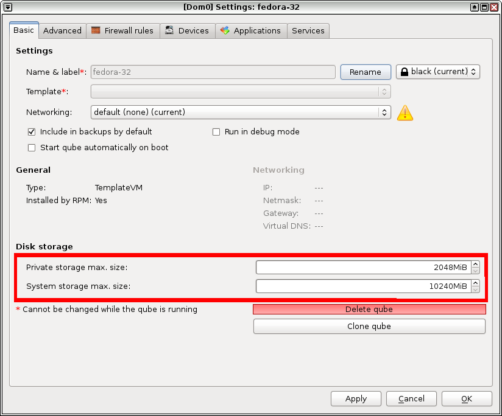Switch to the Services tab
502x416 pixels.
click(x=308, y=30)
